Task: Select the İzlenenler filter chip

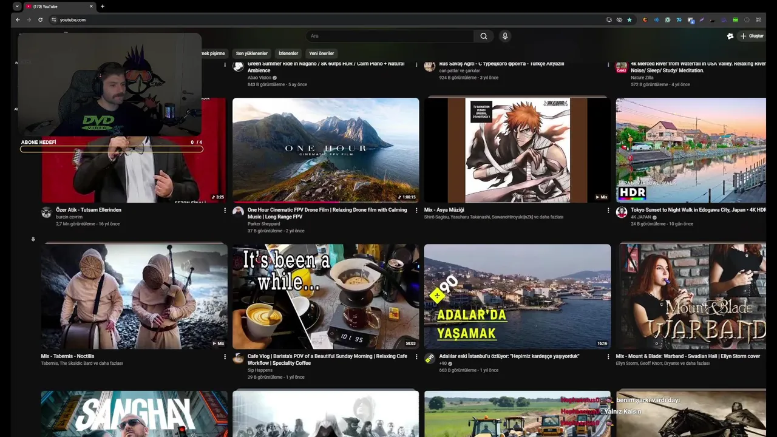Action: point(288,53)
